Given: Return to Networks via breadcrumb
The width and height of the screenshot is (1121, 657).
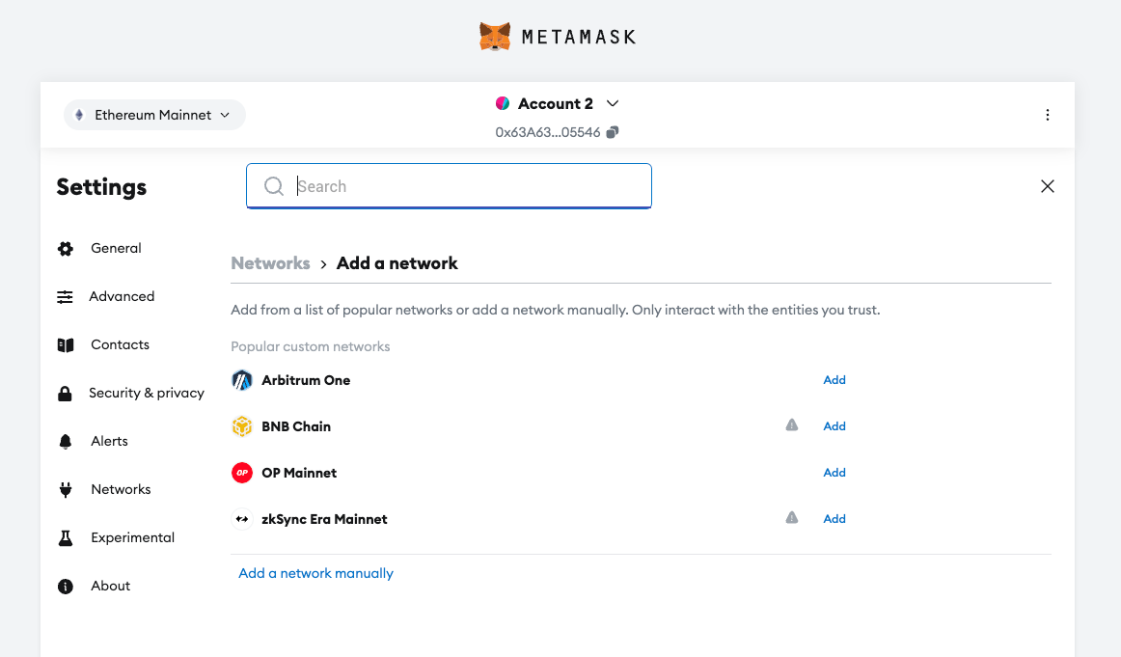Looking at the screenshot, I should pyautogui.click(x=270, y=263).
